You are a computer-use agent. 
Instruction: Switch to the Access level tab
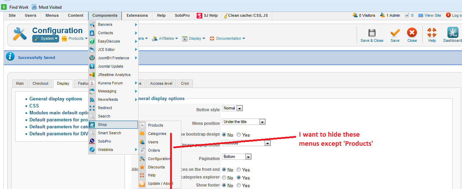click(161, 83)
